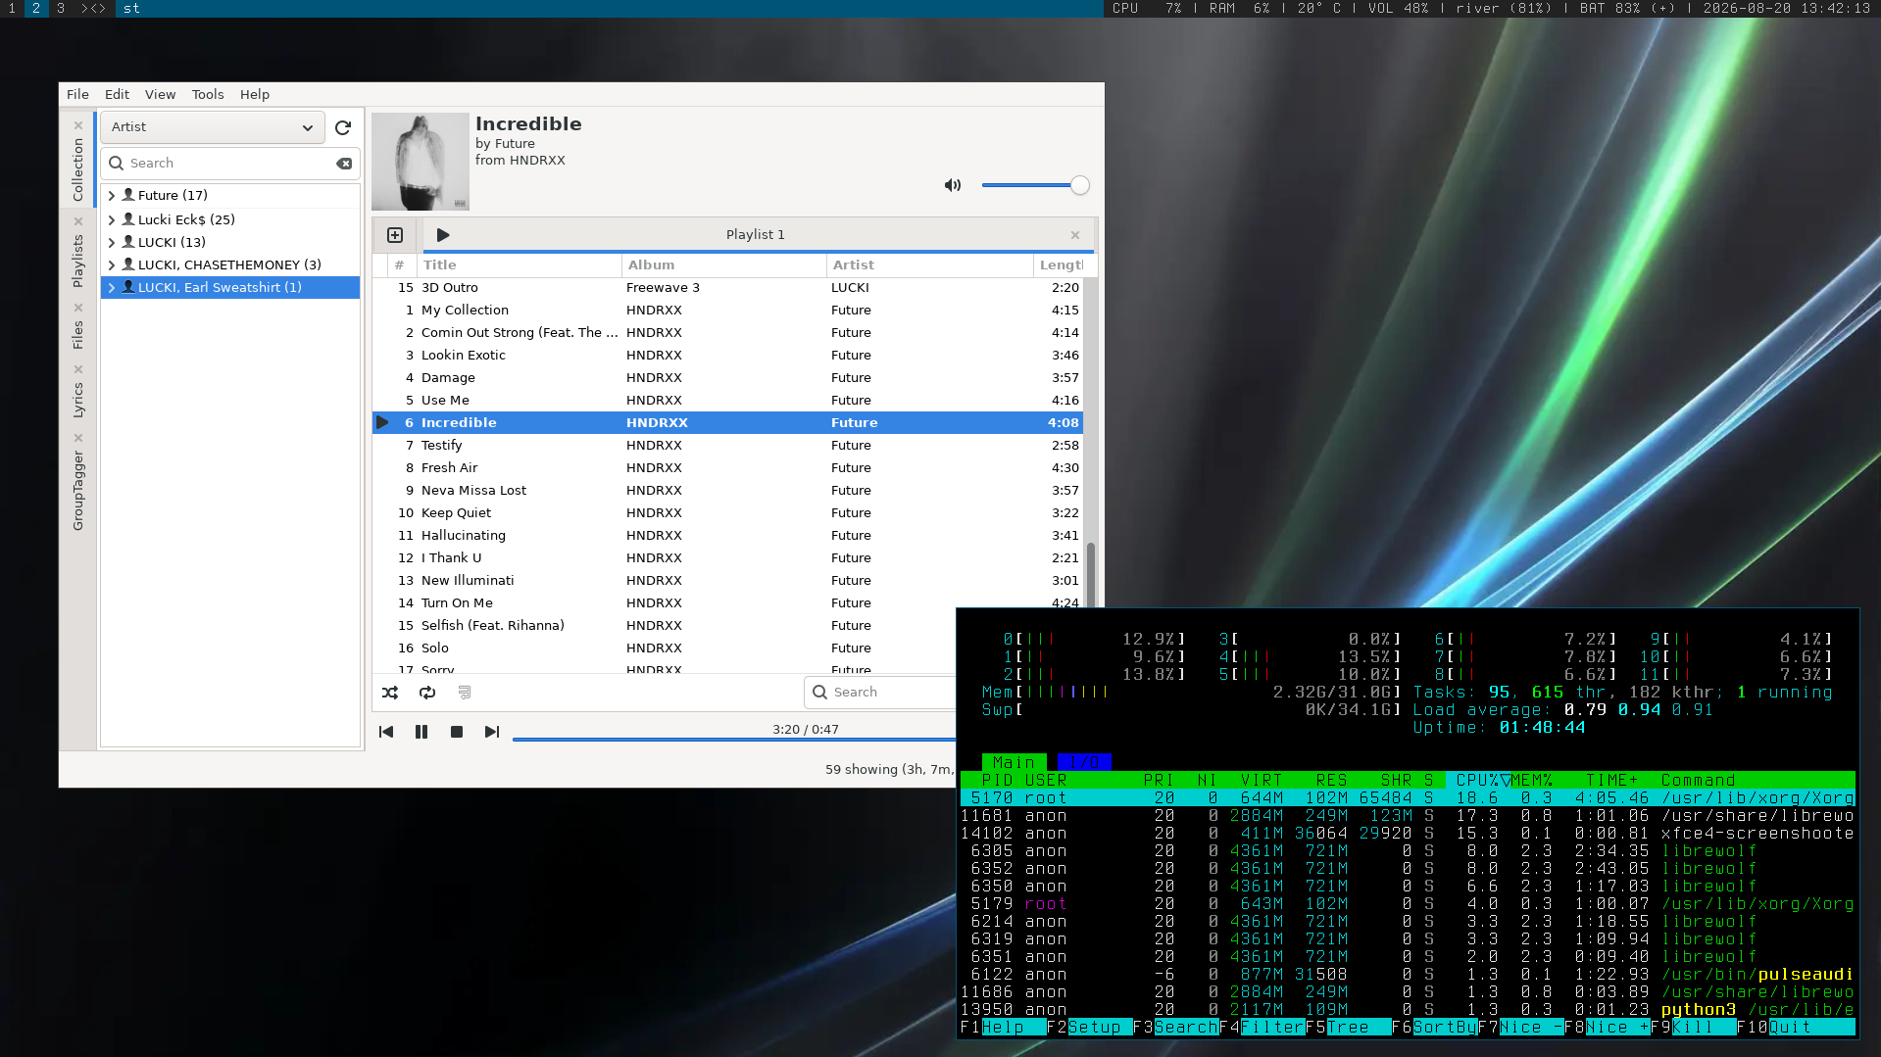
Task: Select LUCKI, CHASETHEMONEY (3) artist entry
Action: [x=229, y=265]
